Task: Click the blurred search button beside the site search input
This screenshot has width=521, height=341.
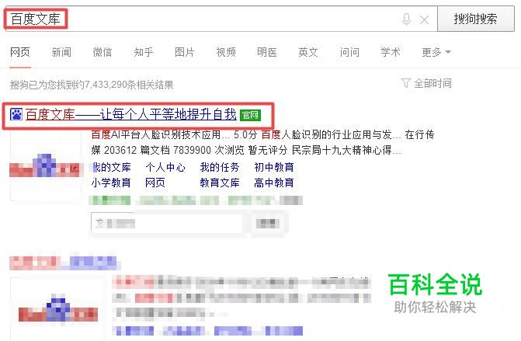Action: 268,223
